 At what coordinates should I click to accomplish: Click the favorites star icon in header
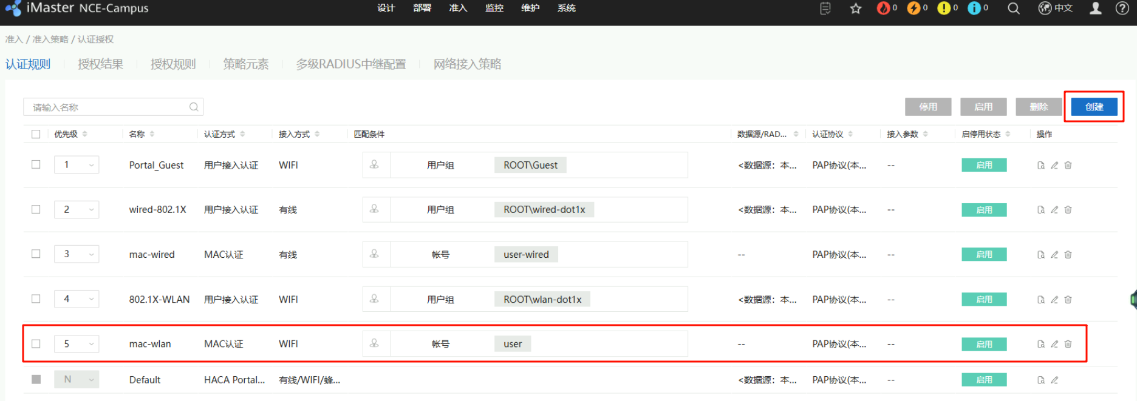click(856, 8)
